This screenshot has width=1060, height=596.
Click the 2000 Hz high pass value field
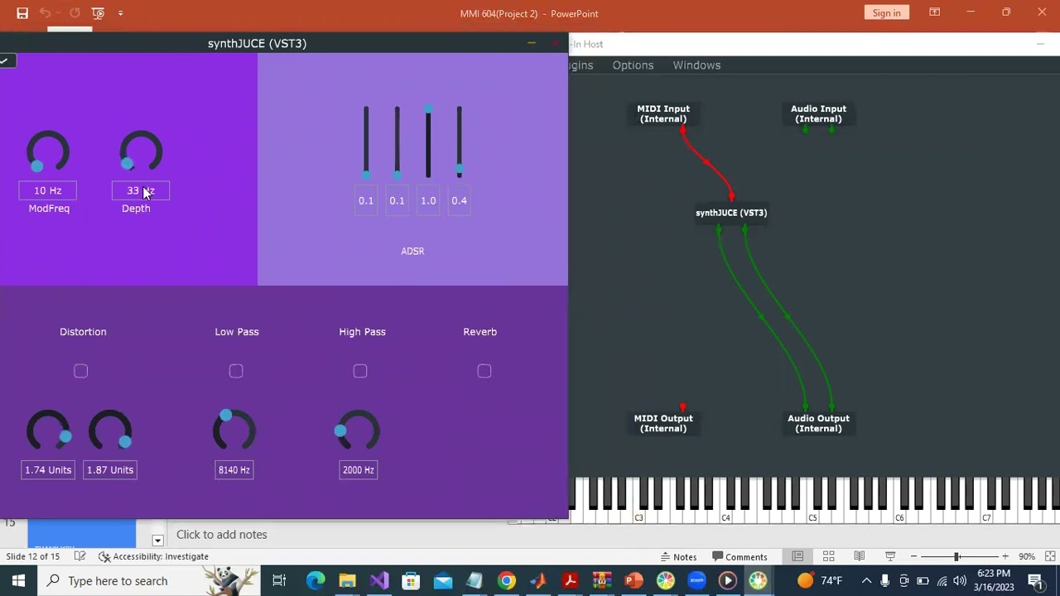coord(359,470)
